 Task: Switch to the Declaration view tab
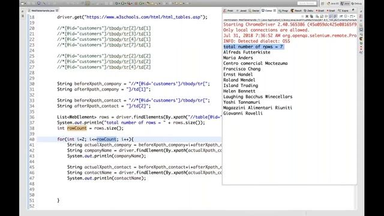click(254, 11)
